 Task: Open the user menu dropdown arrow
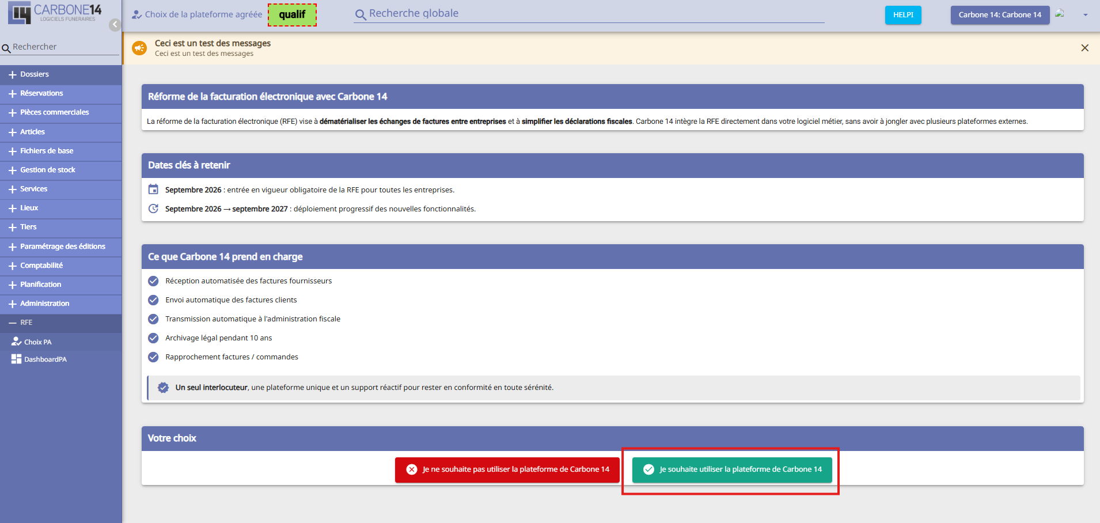tap(1086, 15)
